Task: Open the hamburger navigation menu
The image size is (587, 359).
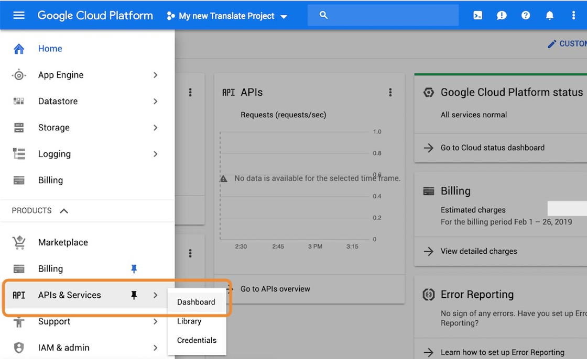Action: point(19,15)
